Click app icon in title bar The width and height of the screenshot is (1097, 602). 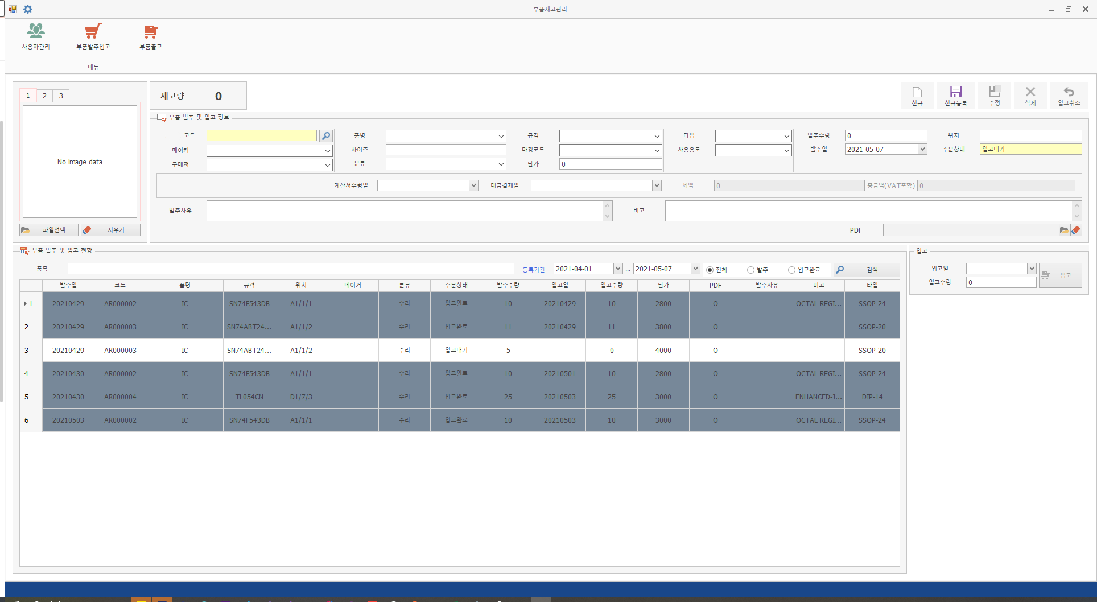tap(13, 9)
